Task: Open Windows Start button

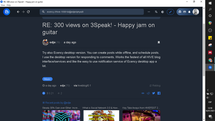Action: [210, 3]
